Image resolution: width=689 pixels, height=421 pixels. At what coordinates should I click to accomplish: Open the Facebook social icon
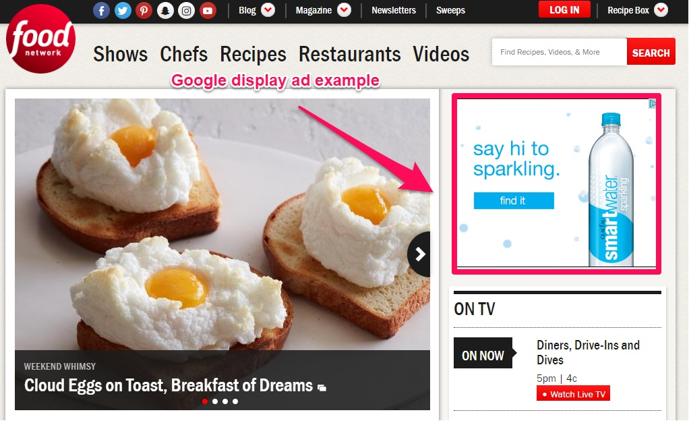pyautogui.click(x=102, y=10)
